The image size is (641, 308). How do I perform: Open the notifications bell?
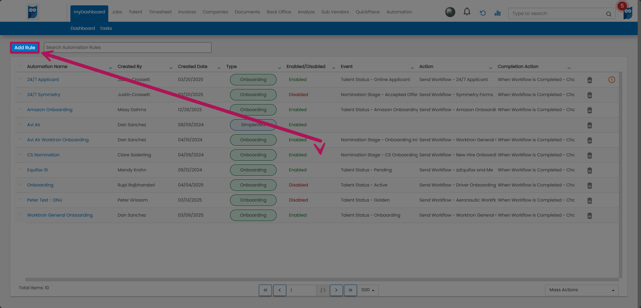[467, 12]
